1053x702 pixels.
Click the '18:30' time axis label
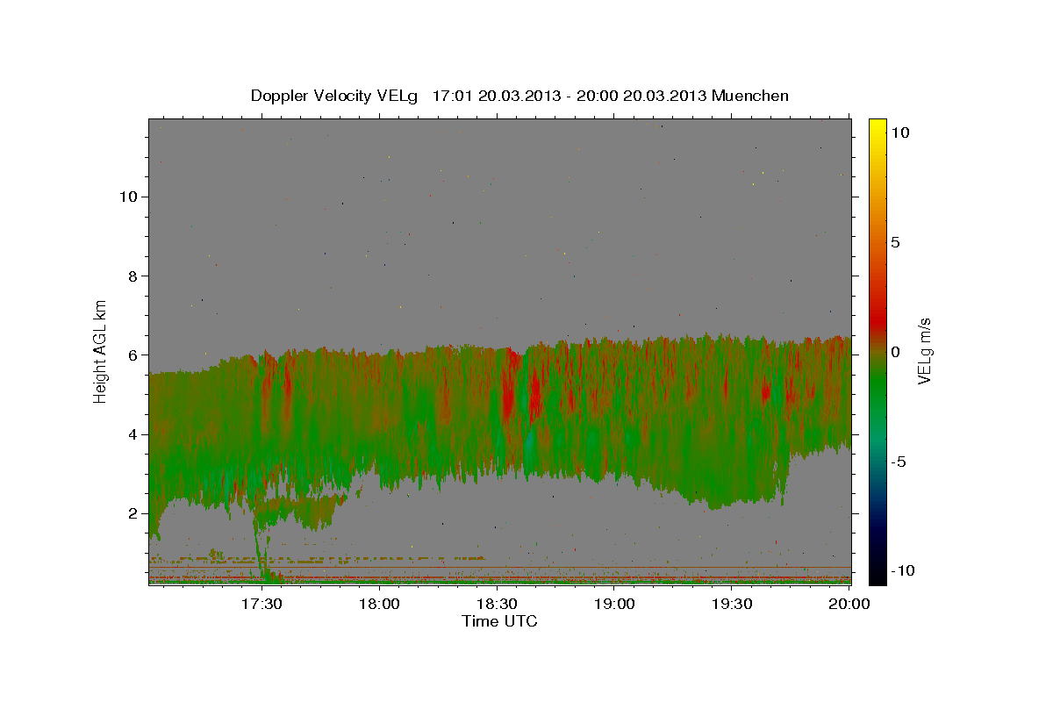point(496,604)
